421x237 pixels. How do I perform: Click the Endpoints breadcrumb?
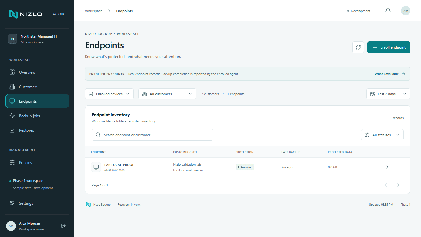tap(124, 11)
